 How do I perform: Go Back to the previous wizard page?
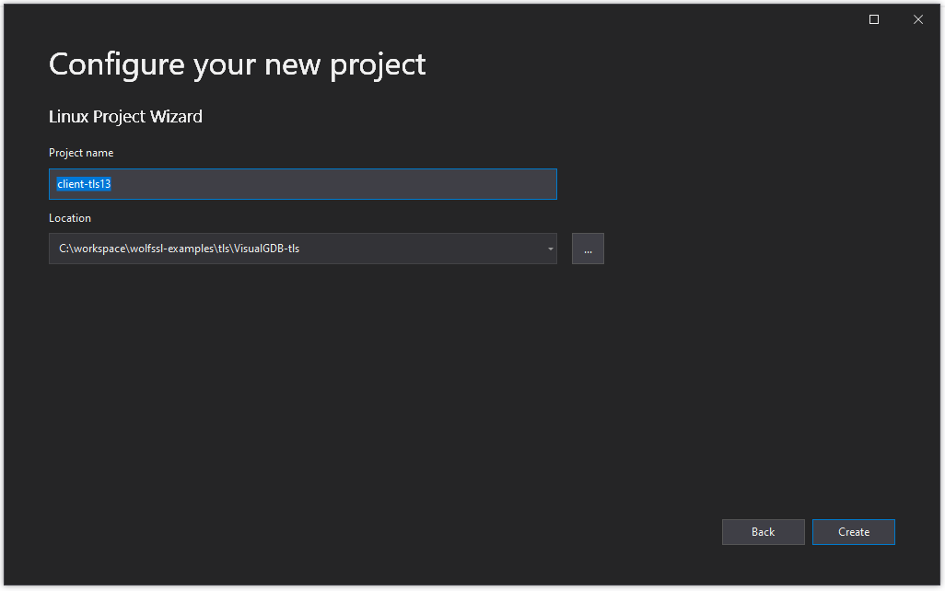(763, 532)
